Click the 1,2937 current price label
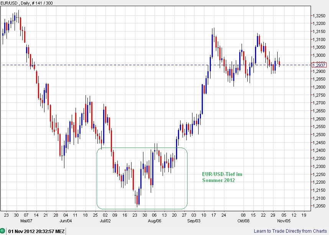The width and height of the screenshot is (329, 235). click(319, 65)
